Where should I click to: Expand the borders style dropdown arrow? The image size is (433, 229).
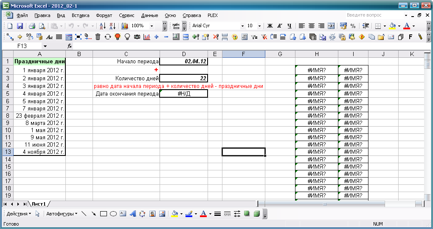[385, 26]
